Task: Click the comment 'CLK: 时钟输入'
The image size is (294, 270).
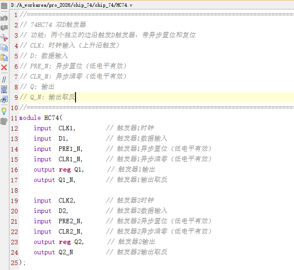Action: [53, 45]
